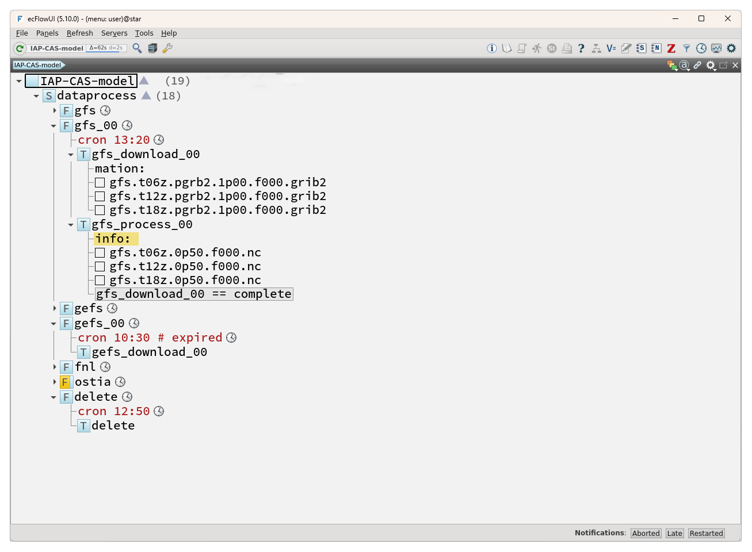Image resolution: width=752 pixels, height=552 pixels.
Task: Click the Aborted notification button
Action: coord(646,533)
